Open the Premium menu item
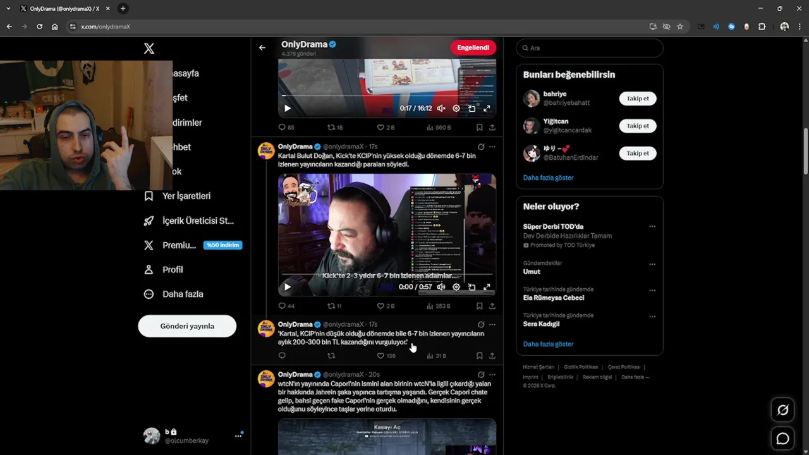809x455 pixels. coord(193,245)
